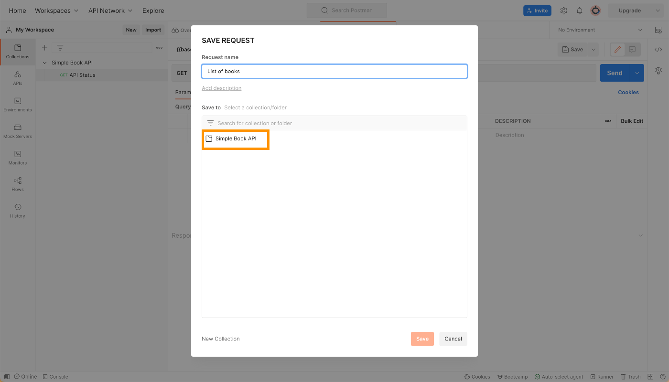The width and height of the screenshot is (669, 382).
Task: Open the Environments sidebar section
Action: [18, 105]
